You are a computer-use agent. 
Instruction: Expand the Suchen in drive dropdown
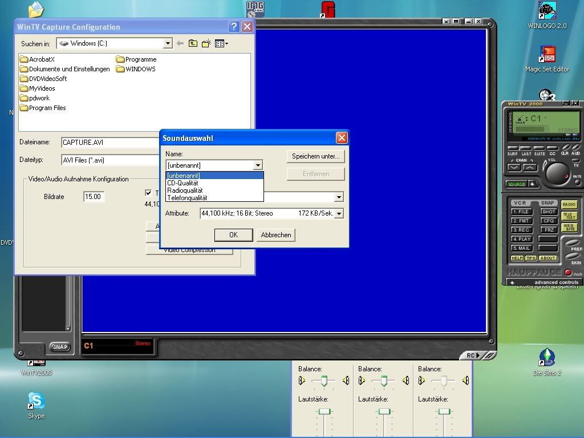168,43
